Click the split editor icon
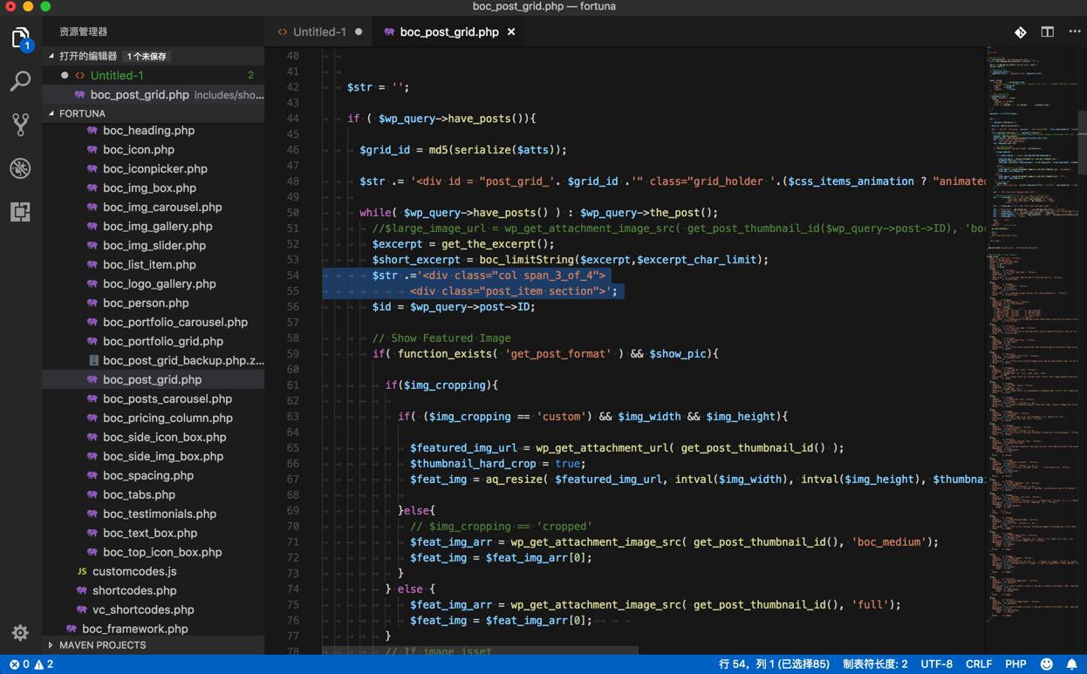This screenshot has width=1087, height=674. pos(1047,31)
